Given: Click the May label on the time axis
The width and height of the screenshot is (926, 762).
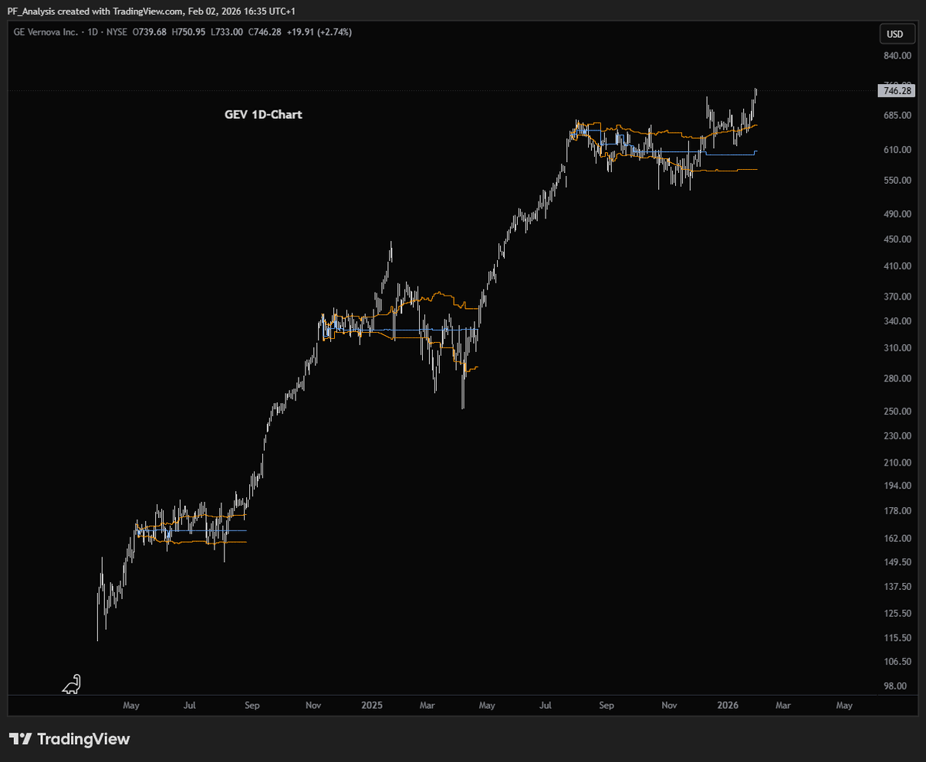Looking at the screenshot, I should point(130,705).
